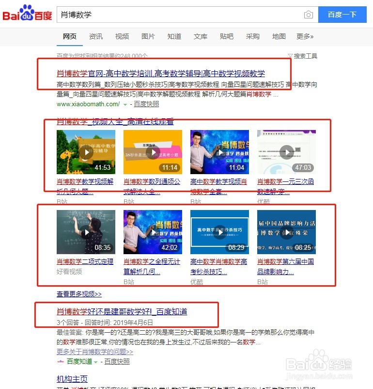Screen dimensions: 373x389
Task: Play the 47:03 video thumbnail
Action: pos(286,152)
